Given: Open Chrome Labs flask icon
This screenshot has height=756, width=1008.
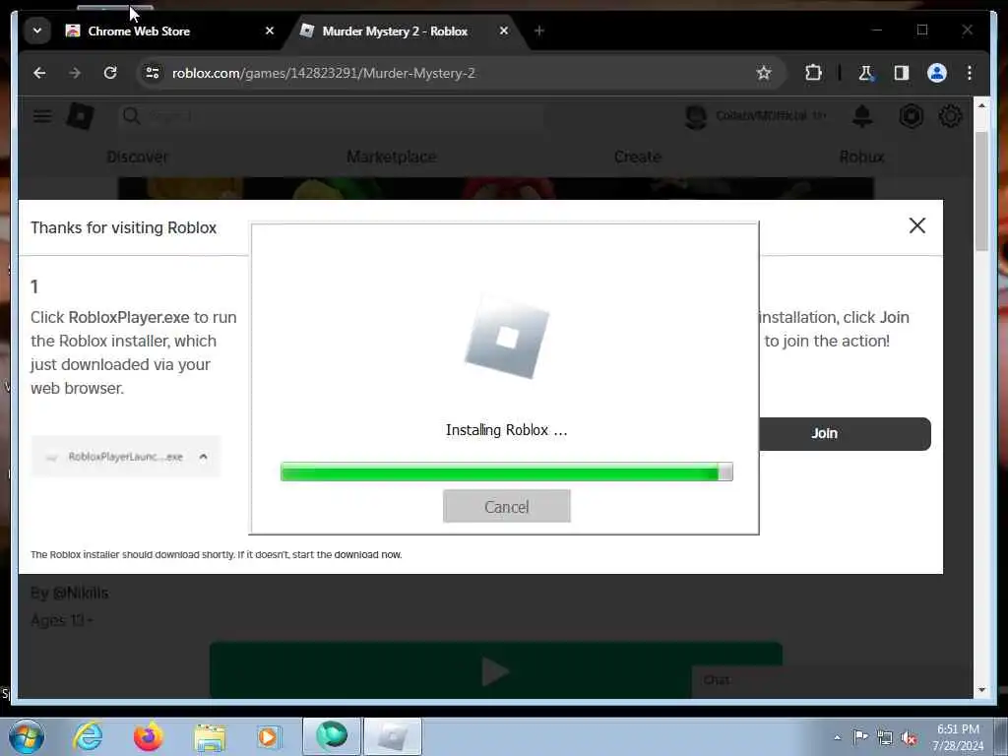Looking at the screenshot, I should 866,73.
